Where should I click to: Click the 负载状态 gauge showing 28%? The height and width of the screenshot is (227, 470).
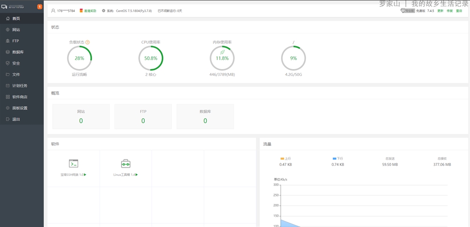(79, 58)
